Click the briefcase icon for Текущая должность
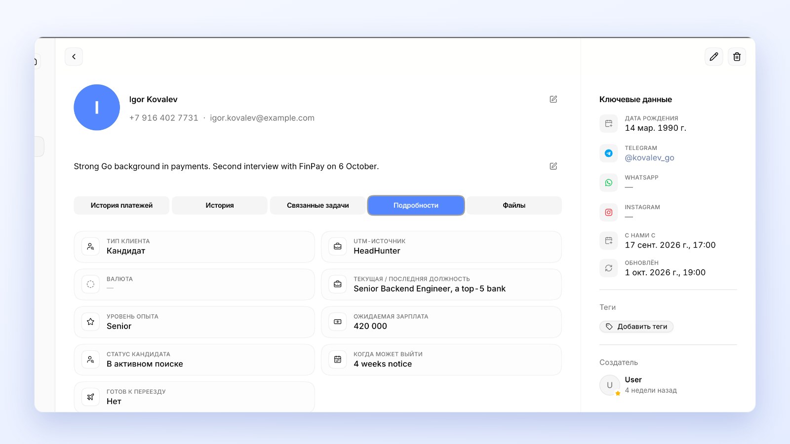Image resolution: width=790 pixels, height=444 pixels. (338, 284)
